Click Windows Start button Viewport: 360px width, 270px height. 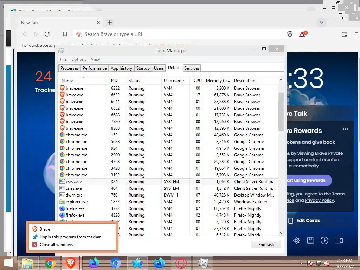(x=8, y=263)
